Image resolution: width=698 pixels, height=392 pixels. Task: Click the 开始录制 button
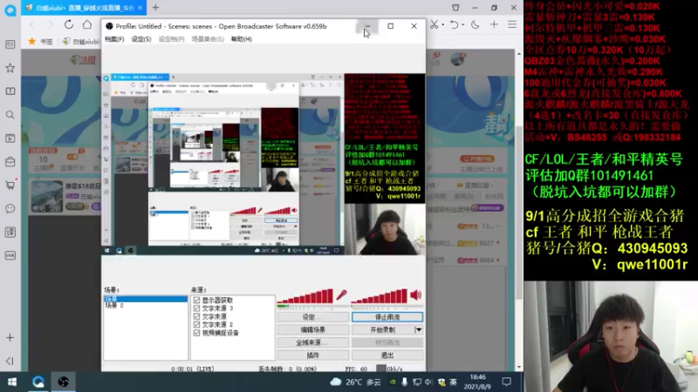(x=383, y=330)
